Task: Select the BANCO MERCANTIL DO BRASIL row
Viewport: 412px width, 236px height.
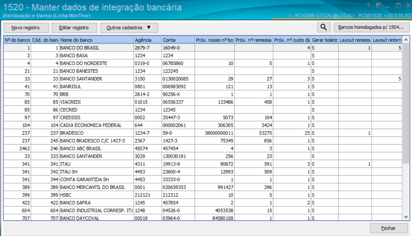Action: [203, 187]
